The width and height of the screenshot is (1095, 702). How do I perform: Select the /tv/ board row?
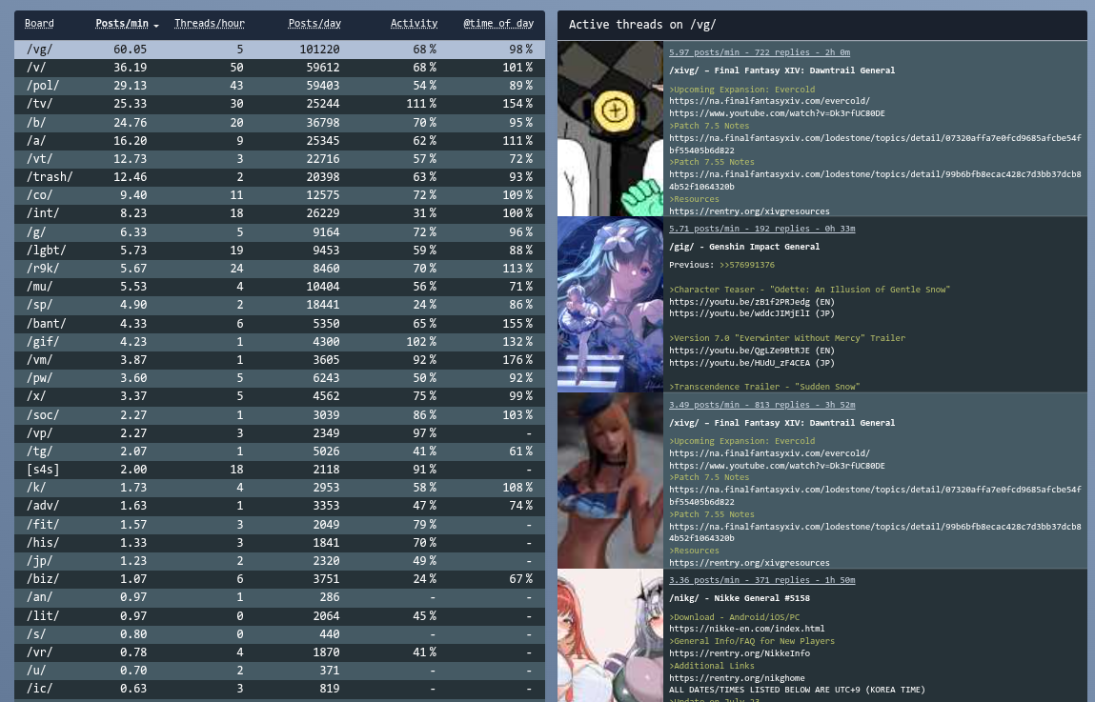tap(279, 104)
